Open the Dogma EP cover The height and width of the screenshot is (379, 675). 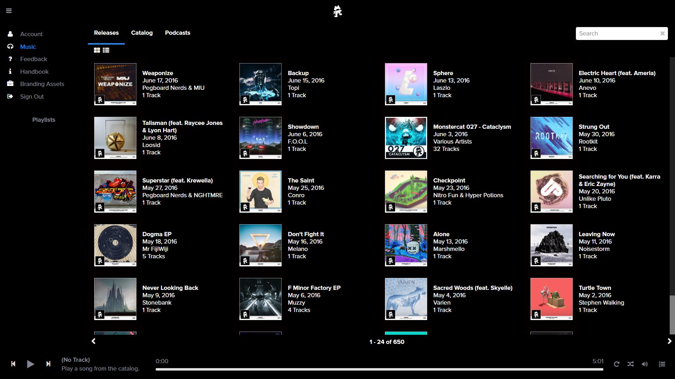[x=115, y=245]
